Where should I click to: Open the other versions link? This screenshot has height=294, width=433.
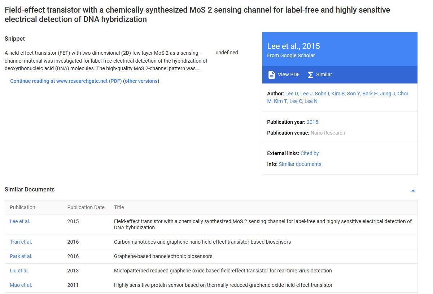(141, 81)
